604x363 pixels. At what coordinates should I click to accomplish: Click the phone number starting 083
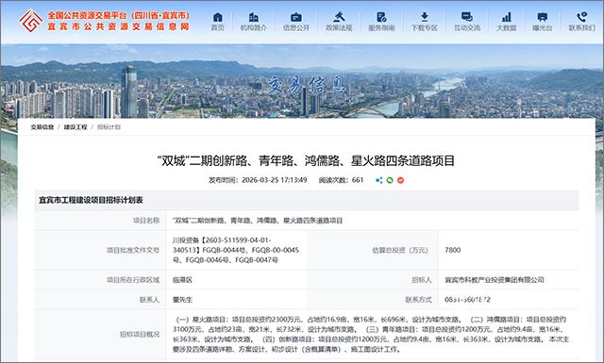pos(468,300)
